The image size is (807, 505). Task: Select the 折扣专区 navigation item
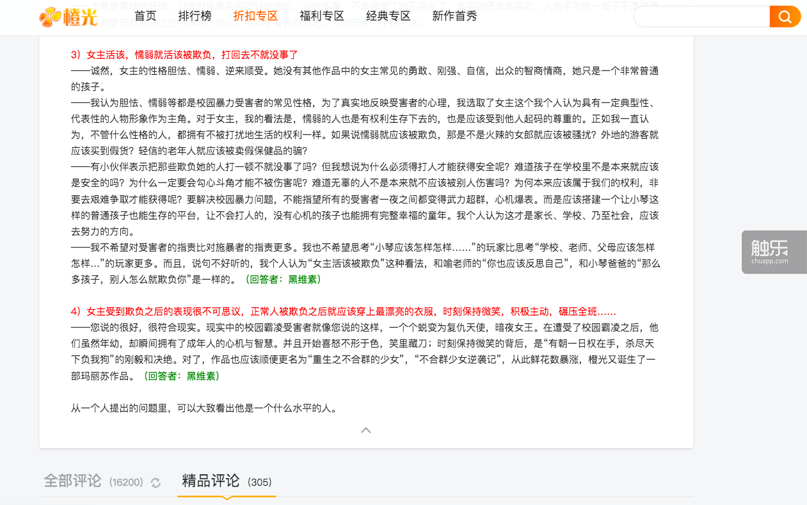click(255, 16)
